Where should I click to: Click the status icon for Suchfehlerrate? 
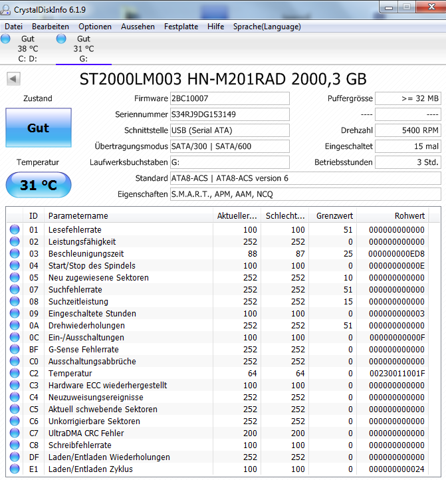pyautogui.click(x=15, y=289)
